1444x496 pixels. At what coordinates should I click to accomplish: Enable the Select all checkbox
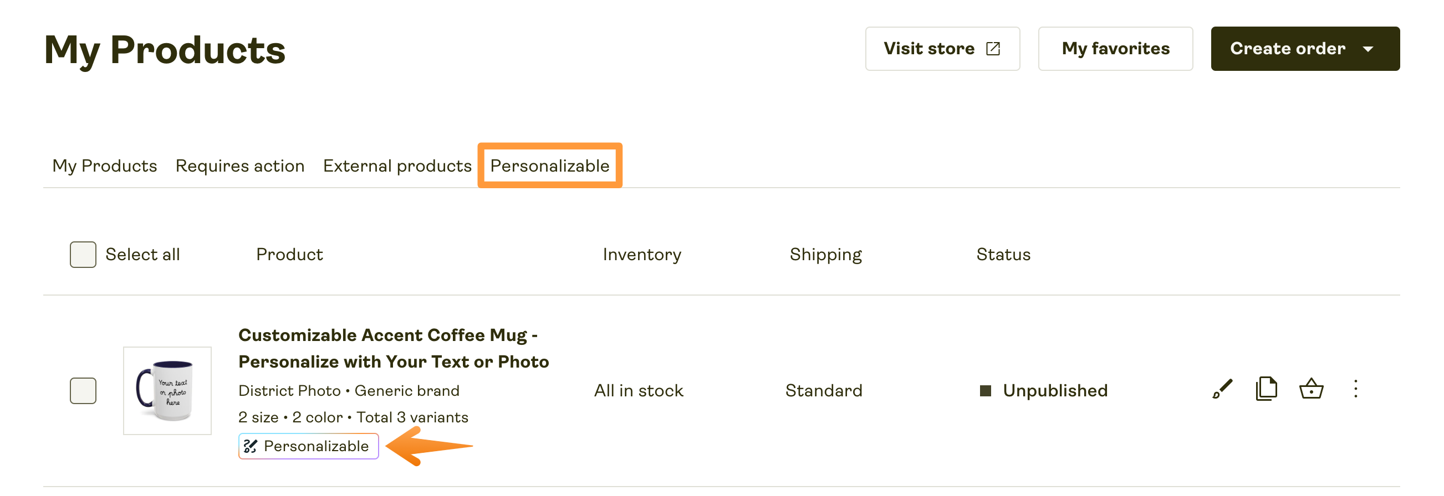coord(83,254)
